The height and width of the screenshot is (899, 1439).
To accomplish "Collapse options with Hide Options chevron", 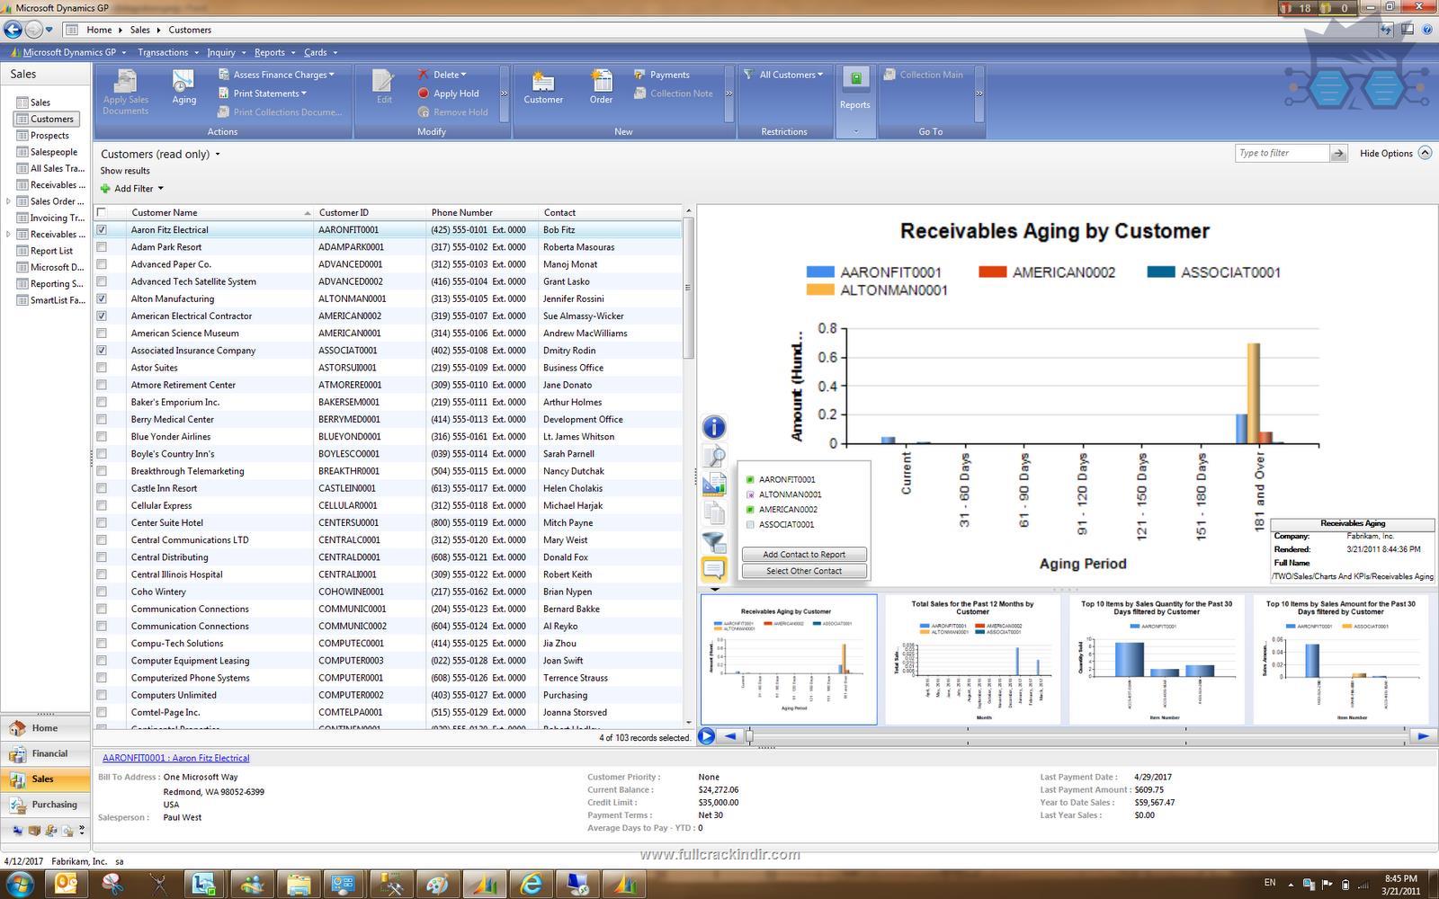I will pos(1425,153).
